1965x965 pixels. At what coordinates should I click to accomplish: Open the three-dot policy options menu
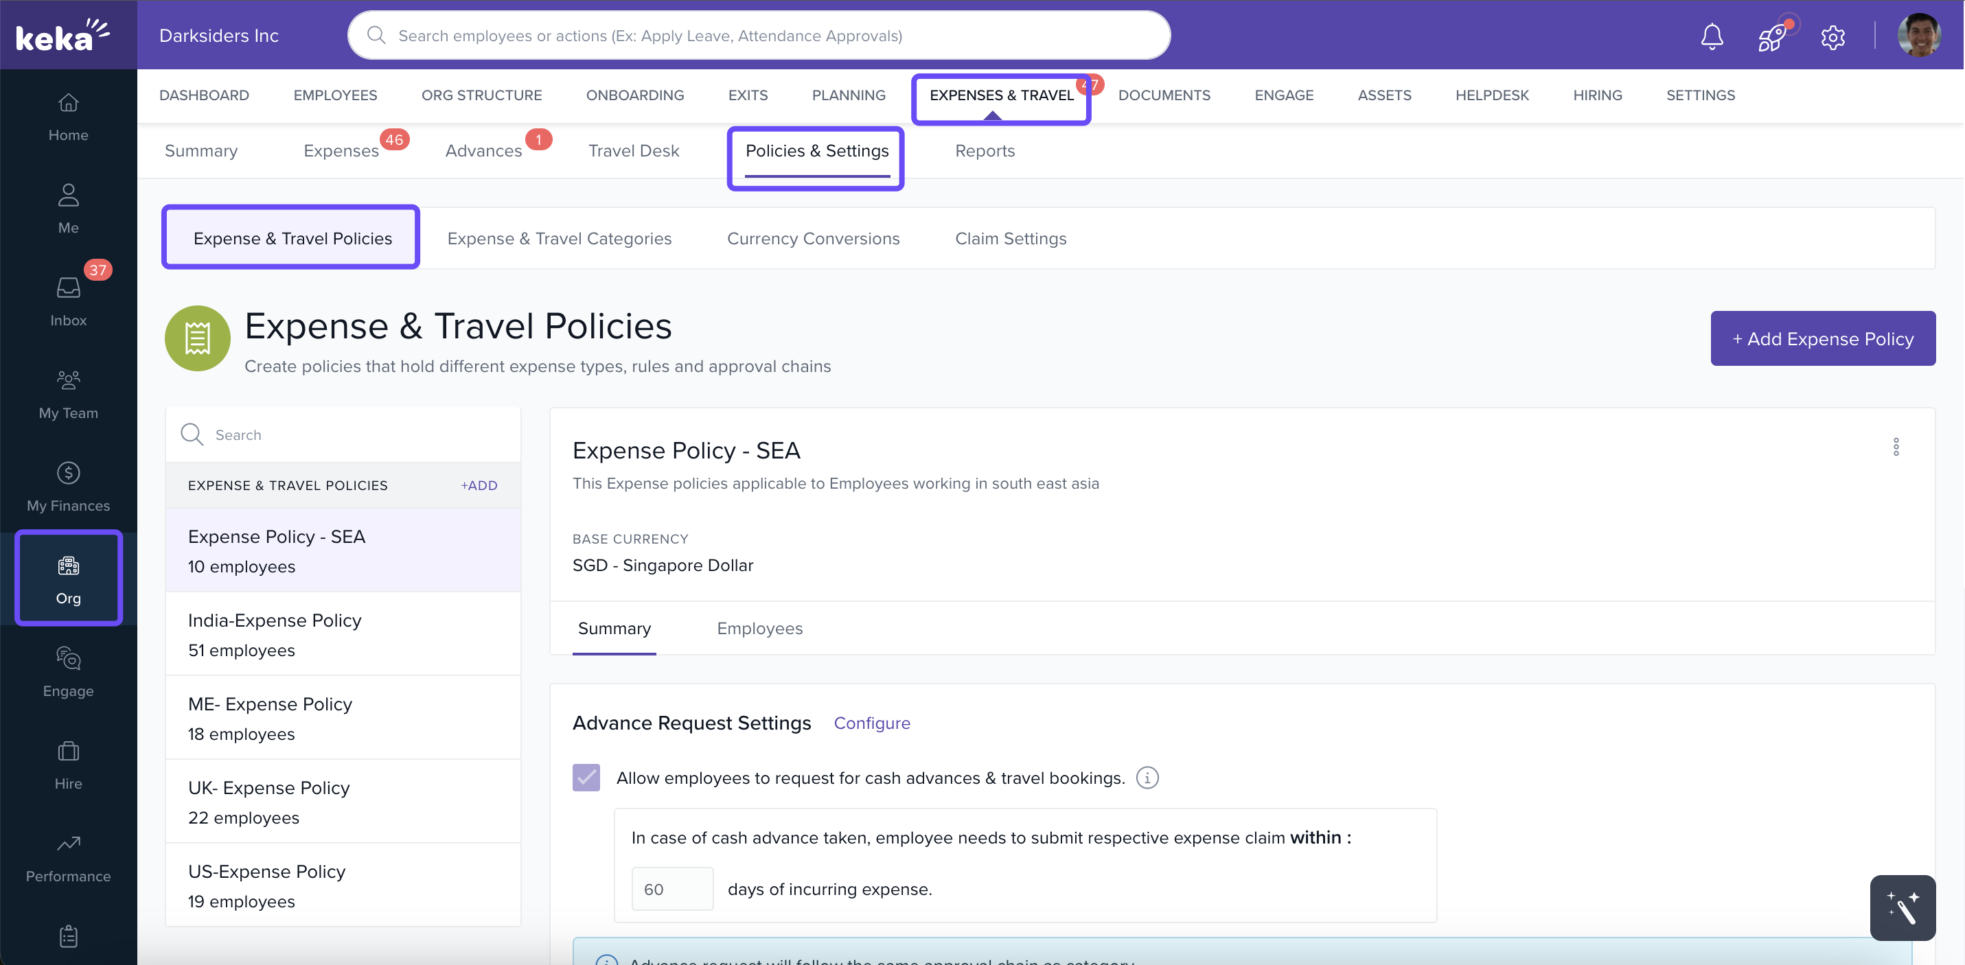click(1896, 447)
